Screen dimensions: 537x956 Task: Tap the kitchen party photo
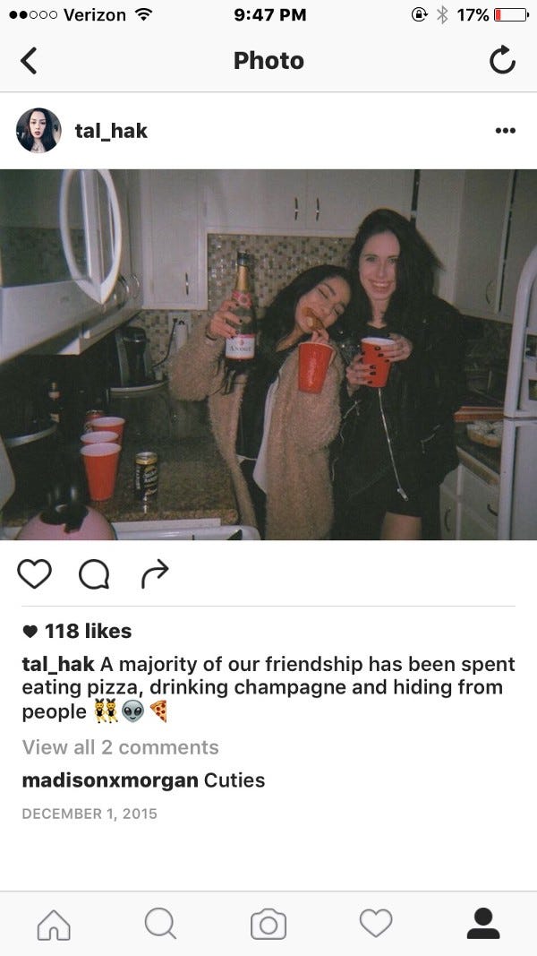[268, 355]
